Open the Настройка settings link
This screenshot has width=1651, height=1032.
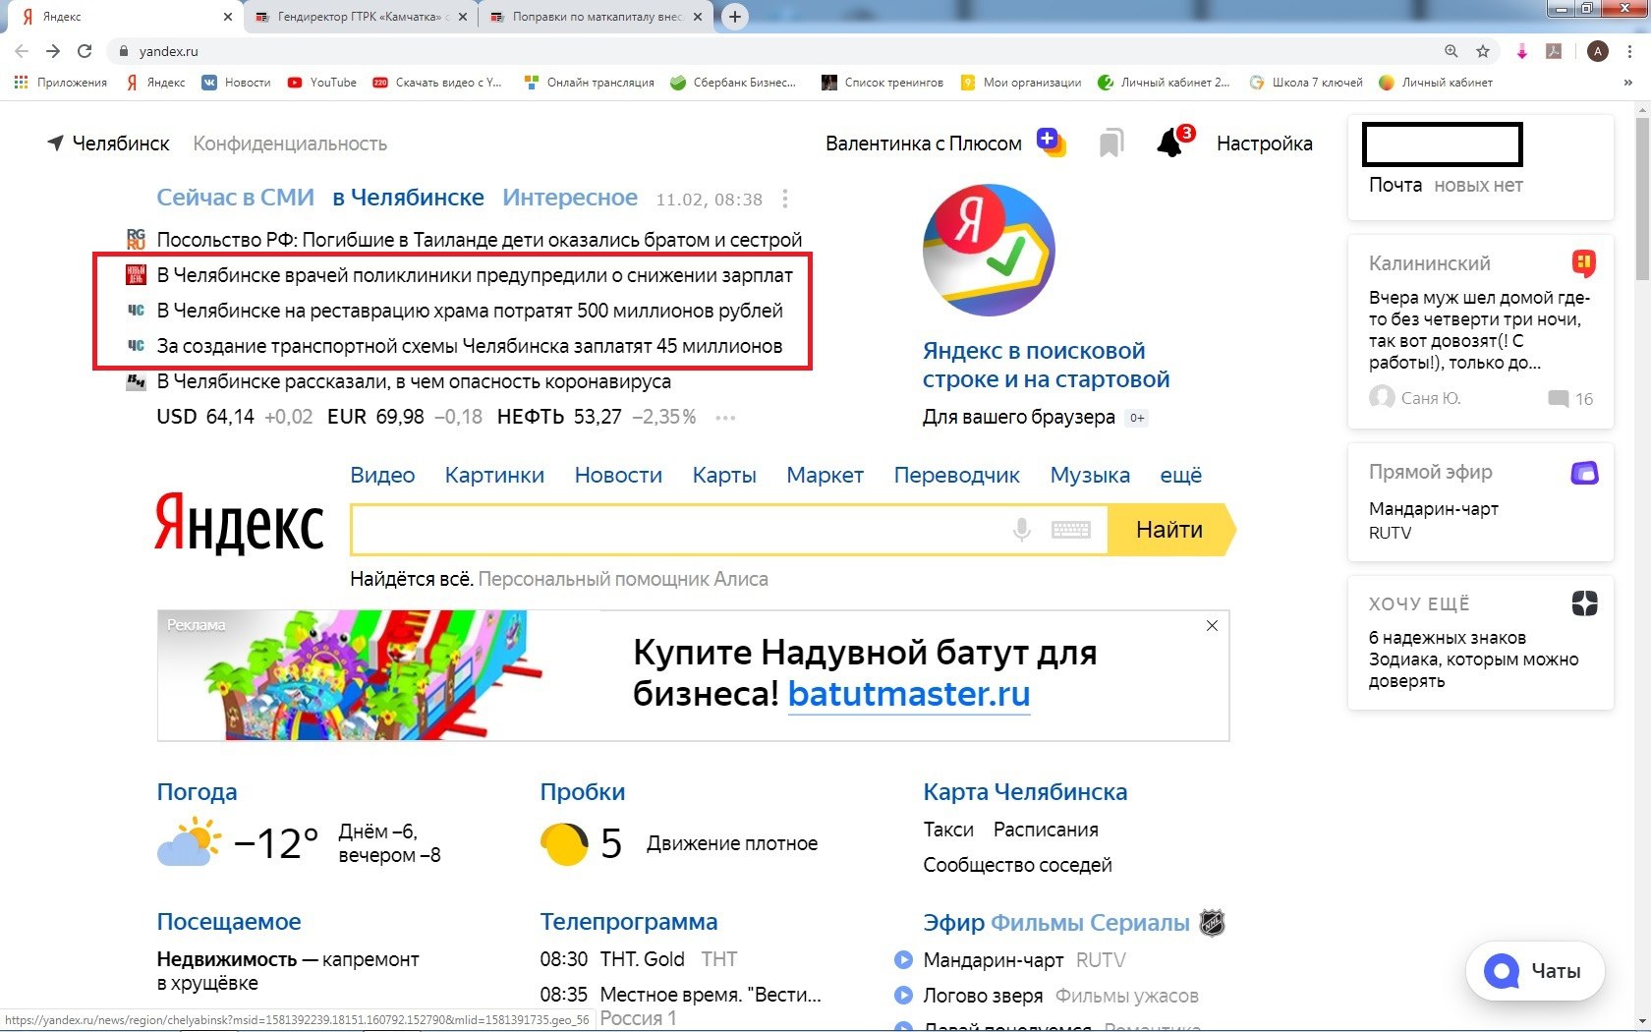point(1264,143)
